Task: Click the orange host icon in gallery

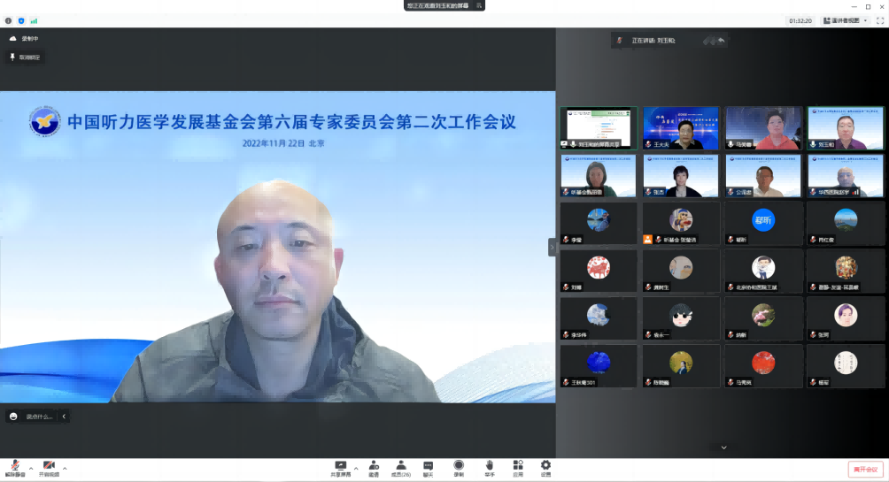Action: click(647, 240)
